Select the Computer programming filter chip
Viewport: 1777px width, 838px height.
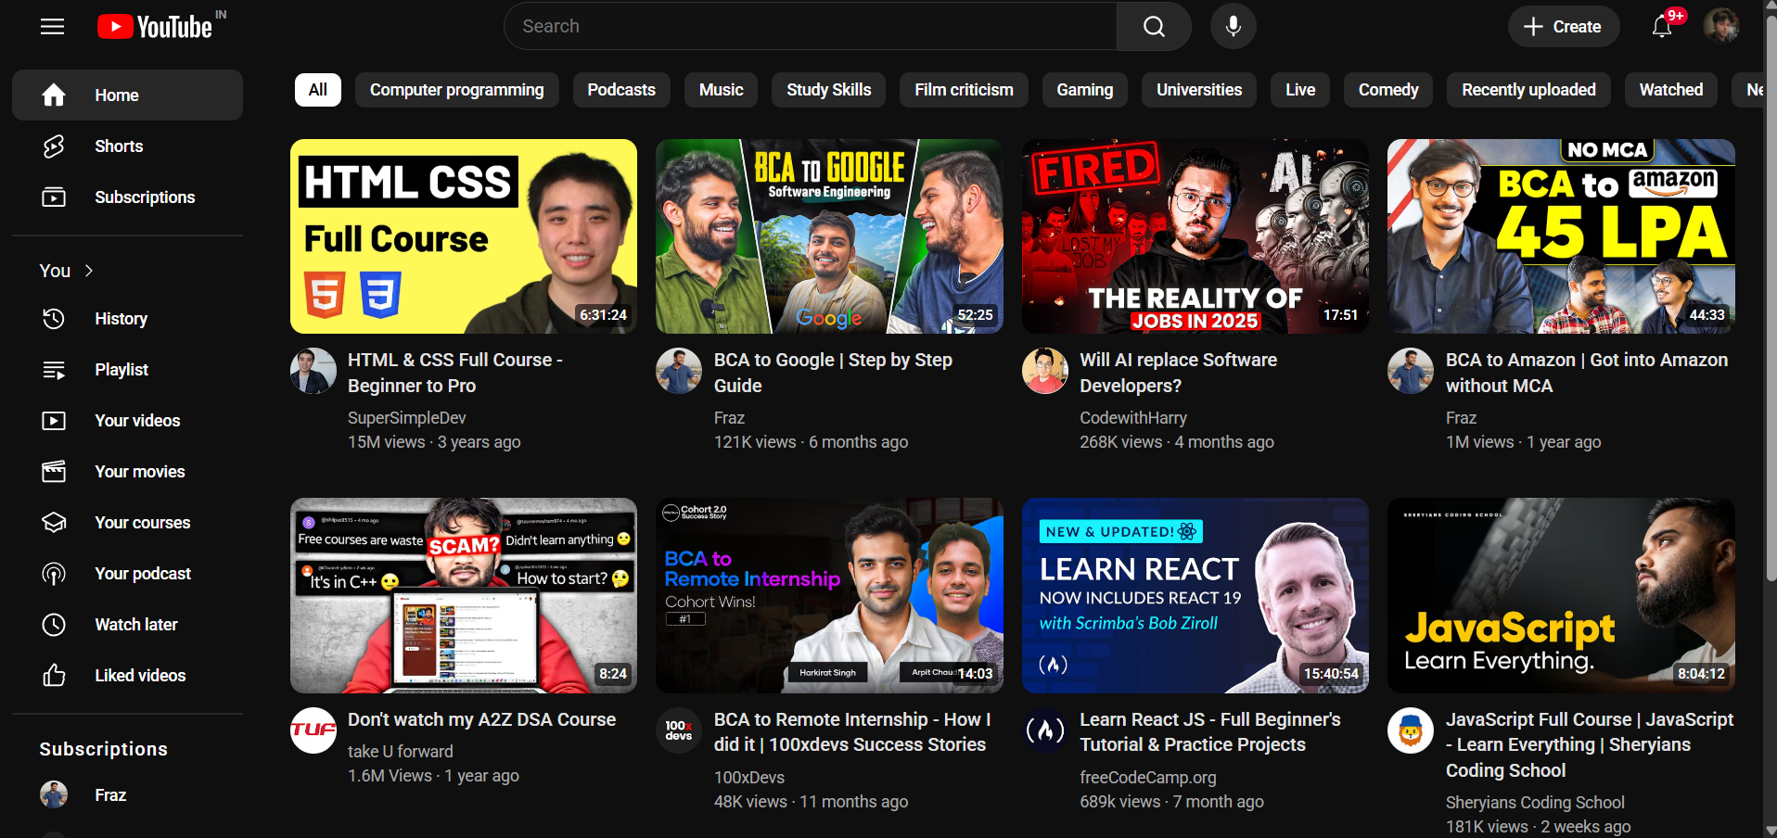456,89
